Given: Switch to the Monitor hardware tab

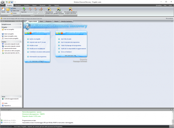Looking at the screenshot, I should 67,21.
